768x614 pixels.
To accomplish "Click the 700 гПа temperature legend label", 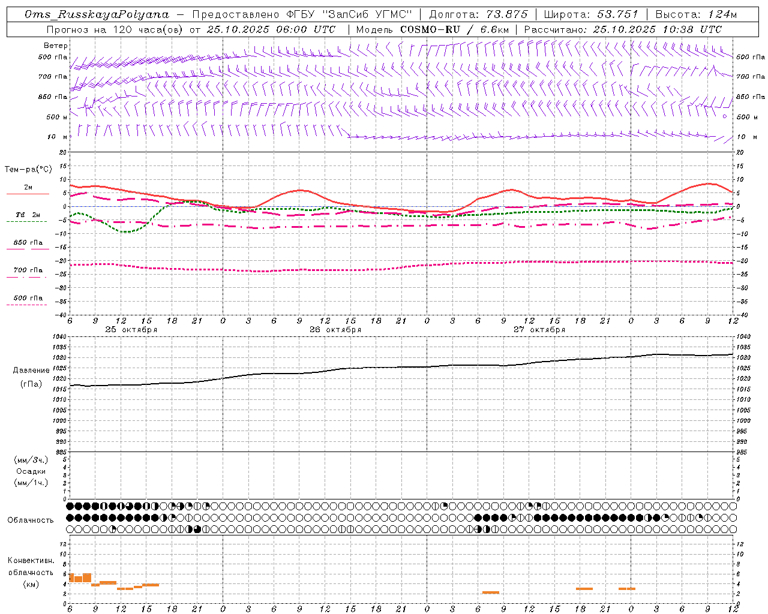I will pyautogui.click(x=28, y=270).
